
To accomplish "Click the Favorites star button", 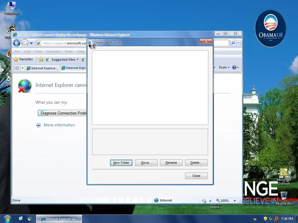I will point(23,59).
